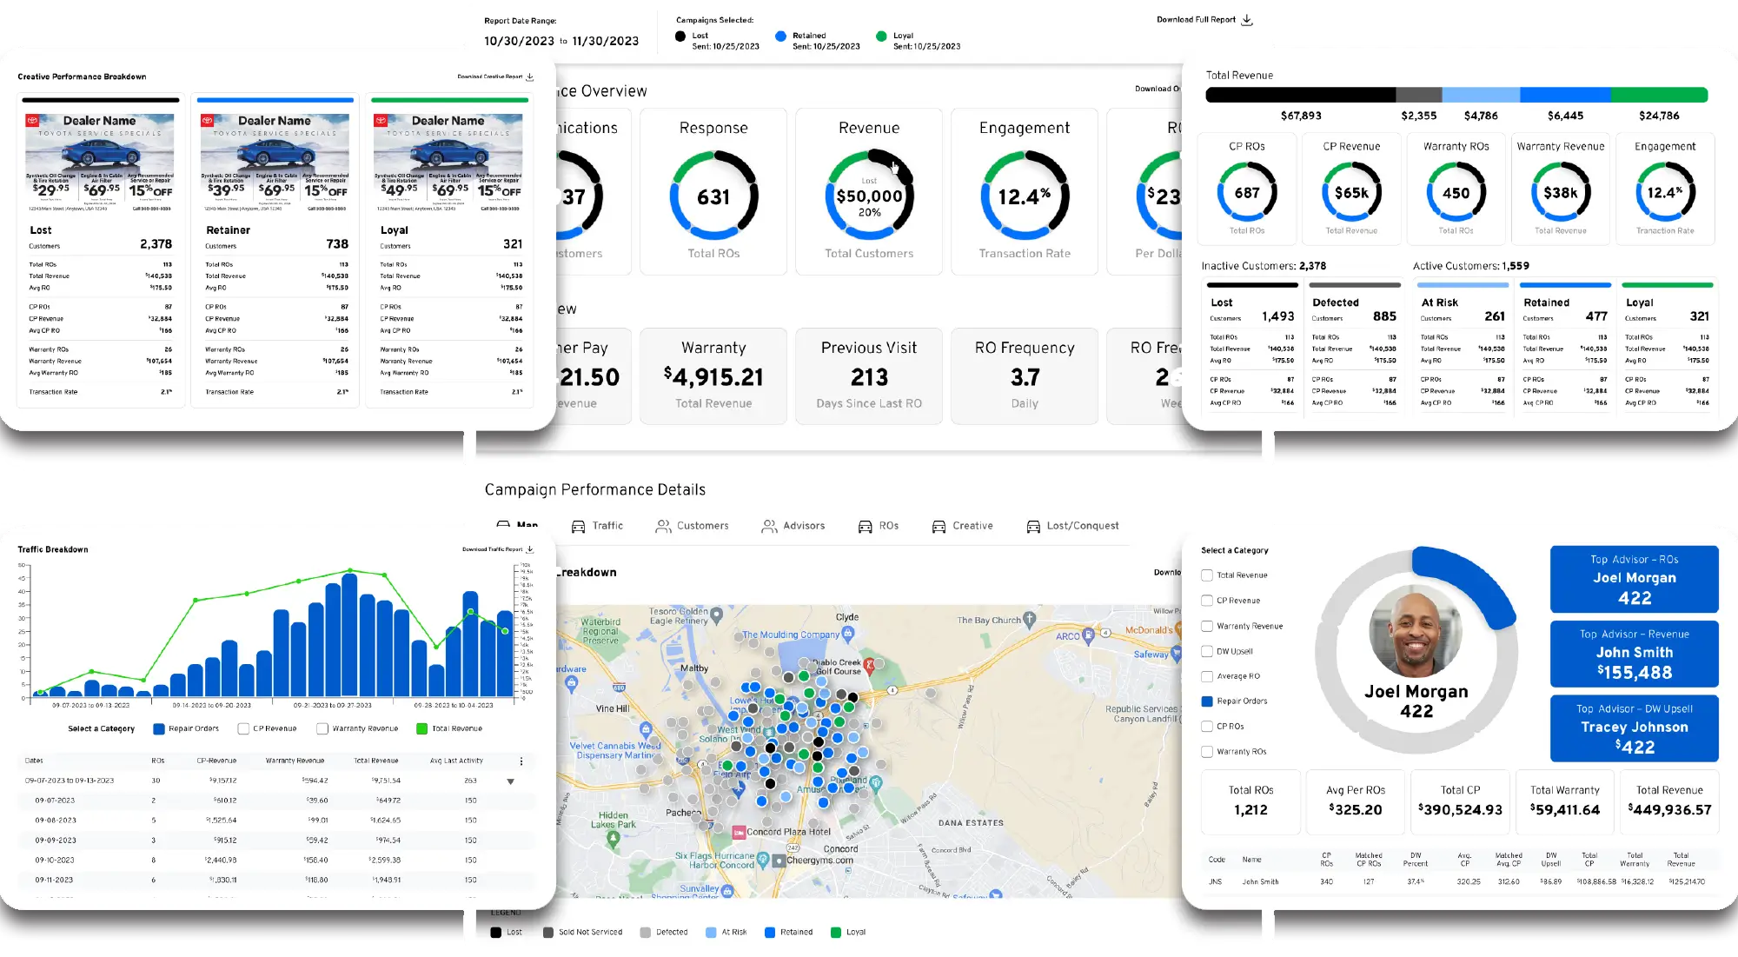Screen dimensions: 1738x957
Task: Click the Defected map legend swatch
Action: click(645, 933)
